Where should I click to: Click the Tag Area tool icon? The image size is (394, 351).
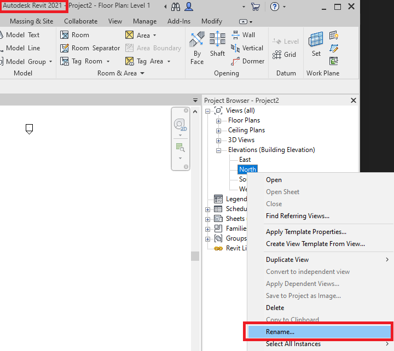129,61
